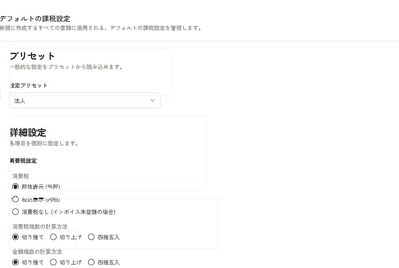Image resolution: width=399 pixels, height=268 pixels.
Task: Choose 切り上げ for 消費税端数の計算方法
Action: (x=53, y=237)
